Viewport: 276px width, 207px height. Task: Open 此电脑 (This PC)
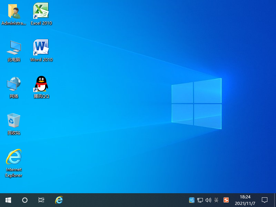tap(13, 47)
